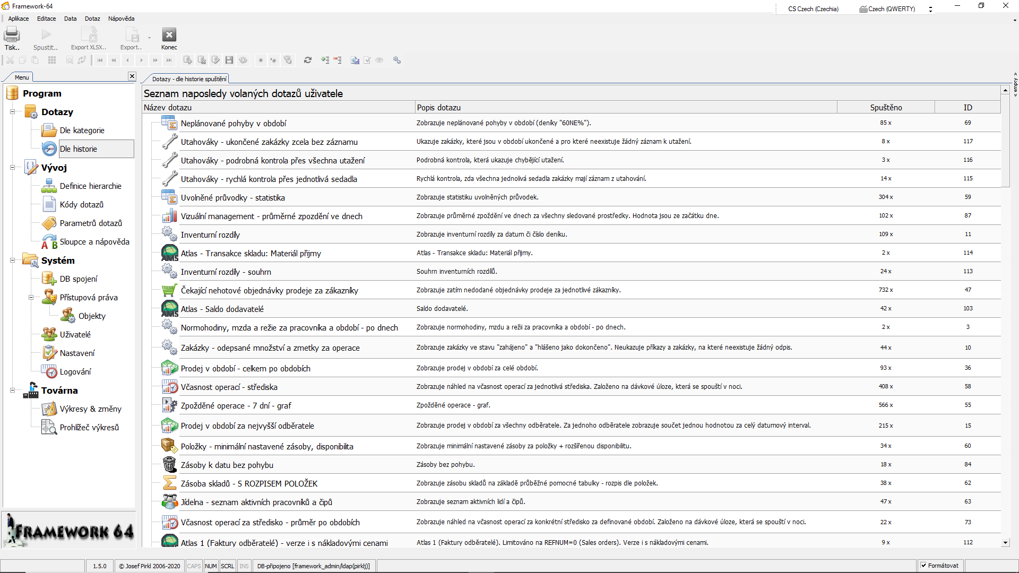Click the trash bin icon for Zásoby k datu
1019x573 pixels.
(169, 465)
